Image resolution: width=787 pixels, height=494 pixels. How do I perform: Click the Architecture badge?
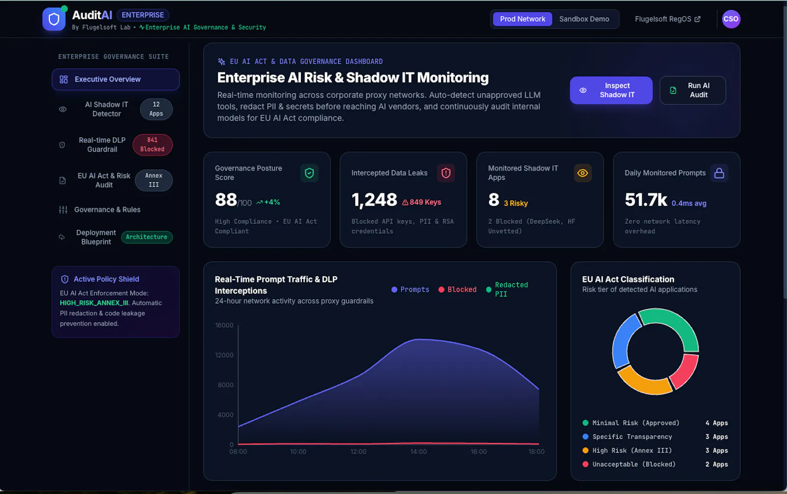point(147,237)
